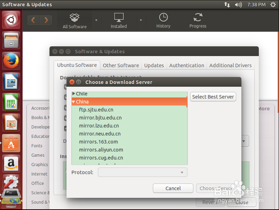
Task: Open LibreOffice Calc from the launcher
Action: [x=11, y=102]
